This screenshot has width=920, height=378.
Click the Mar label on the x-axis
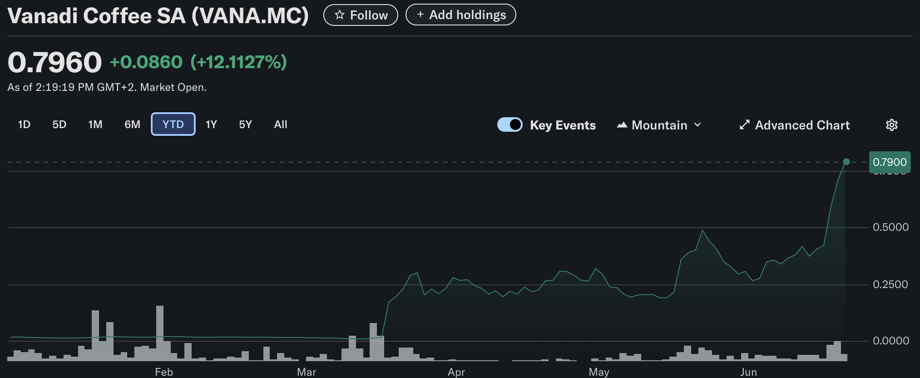(307, 372)
